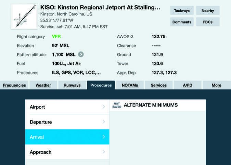Select the Procedures tab
Screen dimensions: 231x165
point(101,85)
